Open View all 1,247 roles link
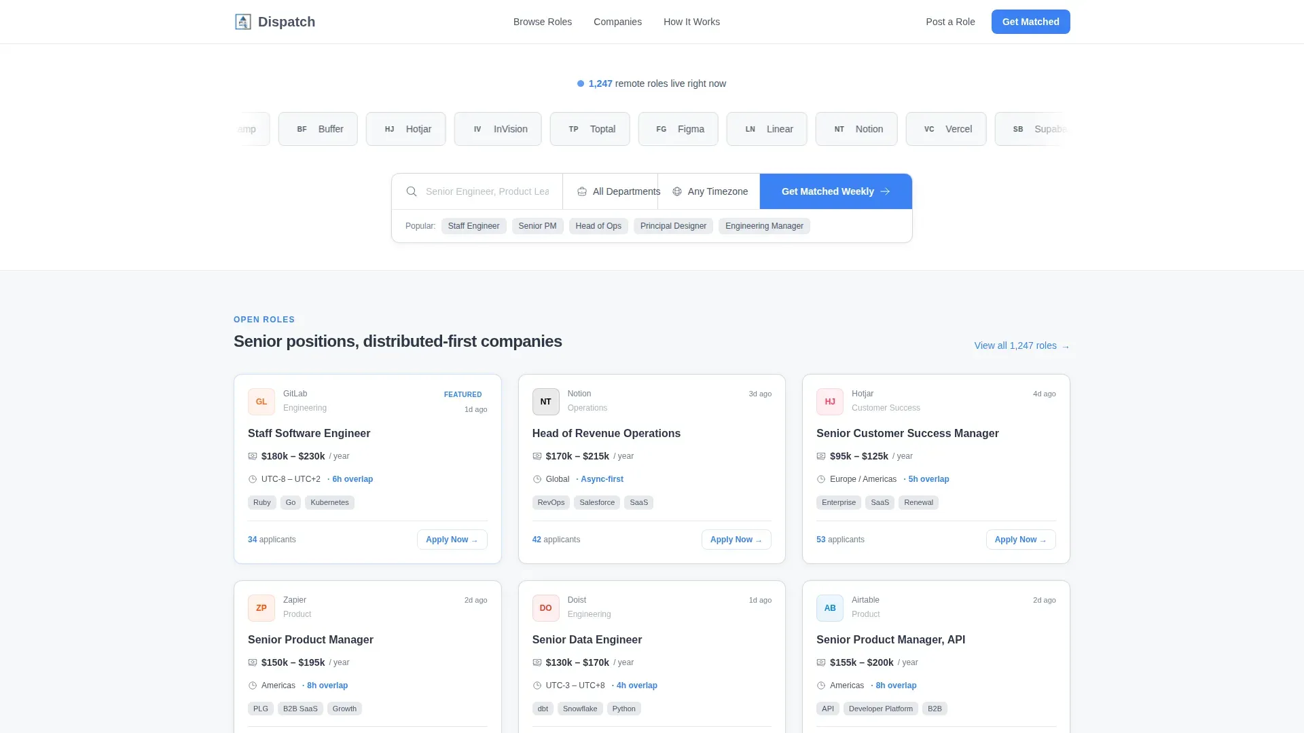The image size is (1304, 733). tap(1022, 345)
